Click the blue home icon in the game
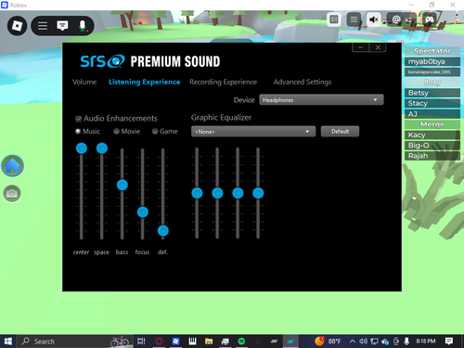 coord(12,166)
